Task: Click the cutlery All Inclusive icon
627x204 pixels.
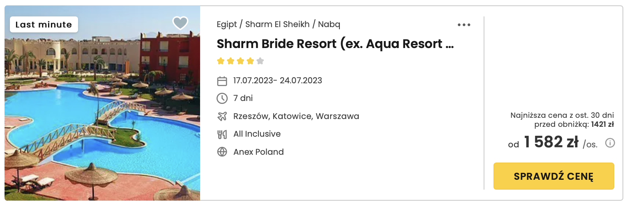Action: (222, 134)
